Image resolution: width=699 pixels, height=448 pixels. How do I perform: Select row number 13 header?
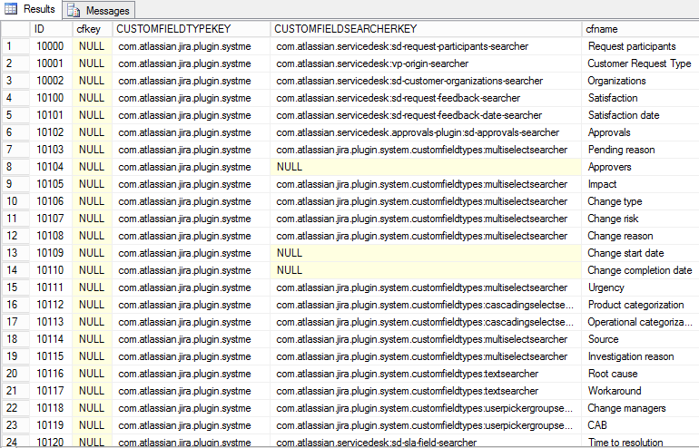coord(15,253)
